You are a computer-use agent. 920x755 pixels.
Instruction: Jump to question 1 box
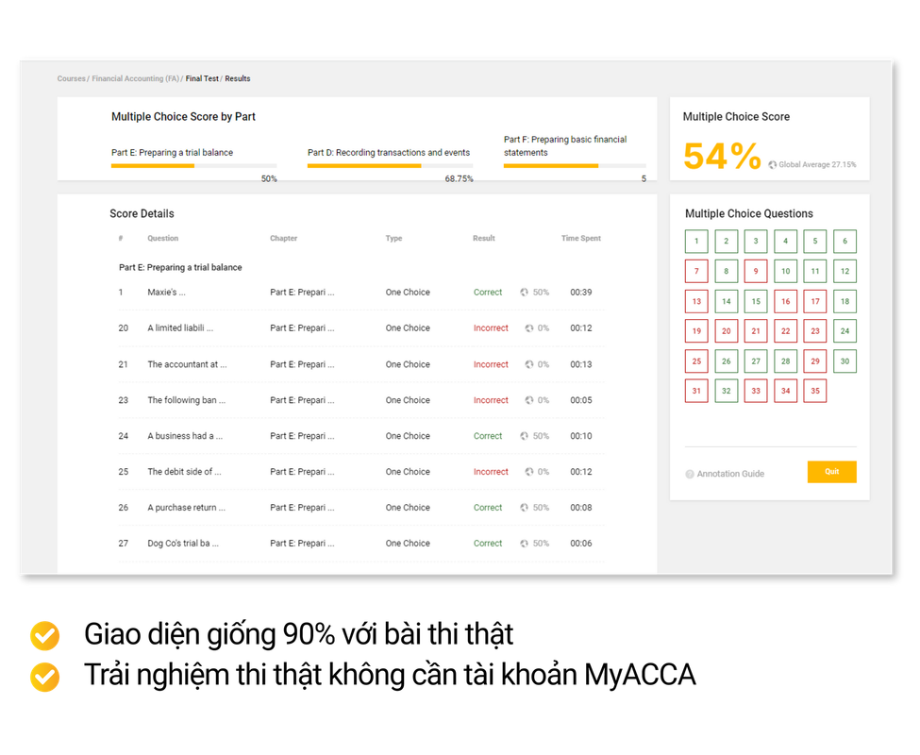click(x=696, y=241)
